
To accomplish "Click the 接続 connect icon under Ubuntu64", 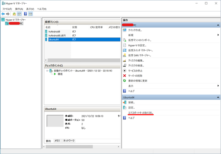I will click(124, 102).
